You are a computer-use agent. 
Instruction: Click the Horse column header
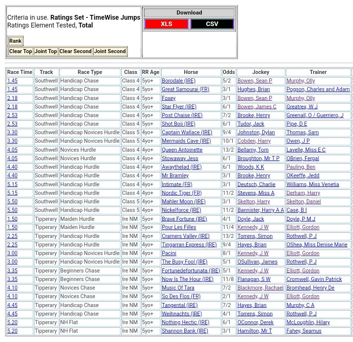pyautogui.click(x=191, y=72)
